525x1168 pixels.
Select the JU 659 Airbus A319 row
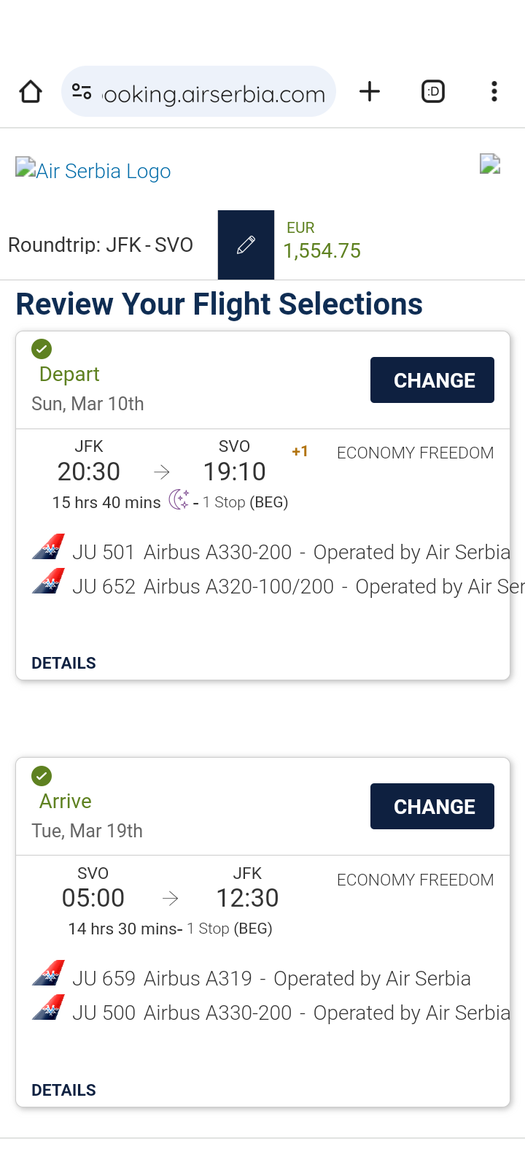click(x=252, y=978)
